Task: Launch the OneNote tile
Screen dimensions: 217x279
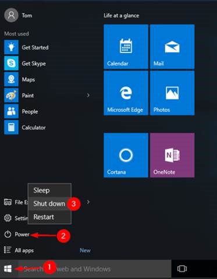Action: click(172, 155)
